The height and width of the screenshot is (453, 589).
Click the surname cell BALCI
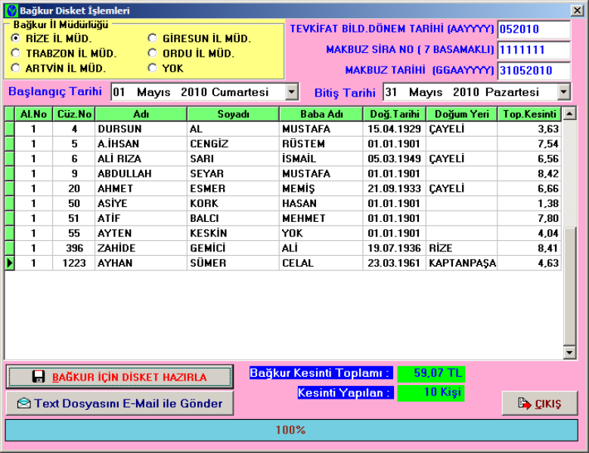(234, 218)
